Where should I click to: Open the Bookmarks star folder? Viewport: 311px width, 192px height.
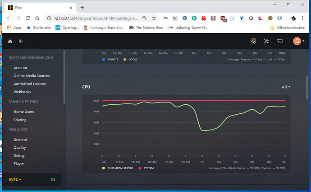[x=39, y=27]
